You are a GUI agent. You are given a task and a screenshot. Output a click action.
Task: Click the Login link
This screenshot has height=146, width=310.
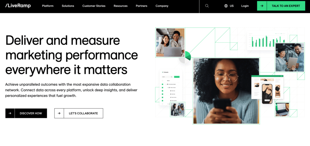(x=245, y=6)
